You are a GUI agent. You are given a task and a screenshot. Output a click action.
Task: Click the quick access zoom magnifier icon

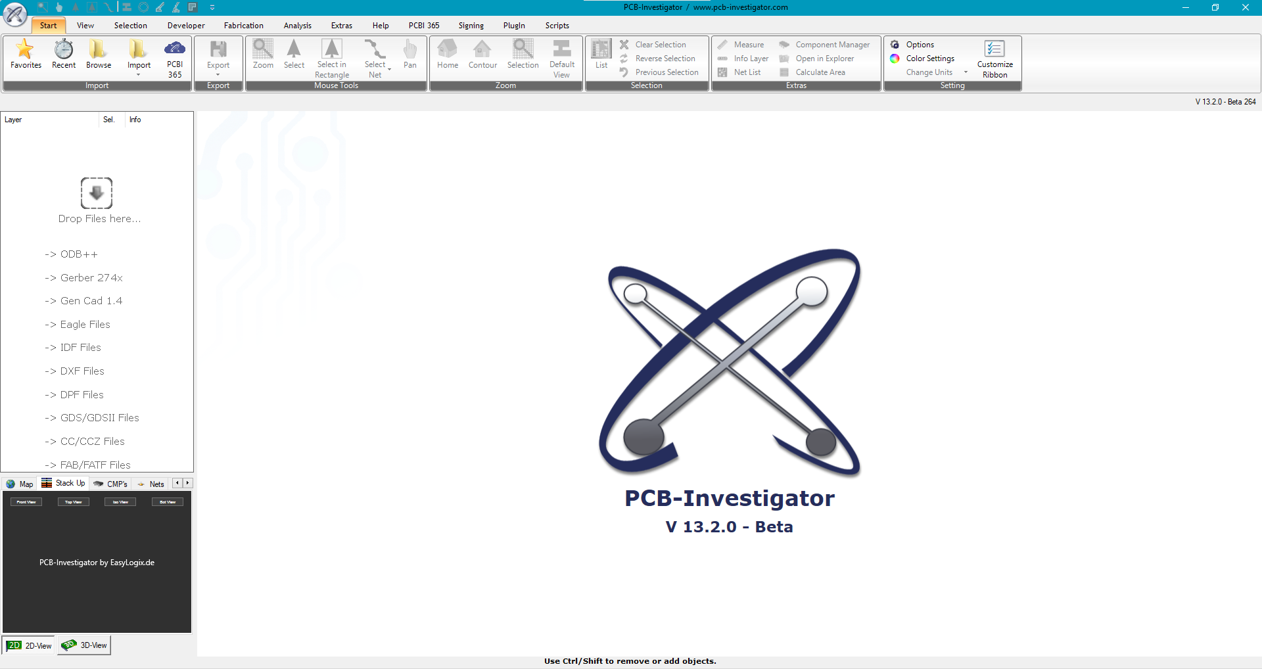pos(43,7)
